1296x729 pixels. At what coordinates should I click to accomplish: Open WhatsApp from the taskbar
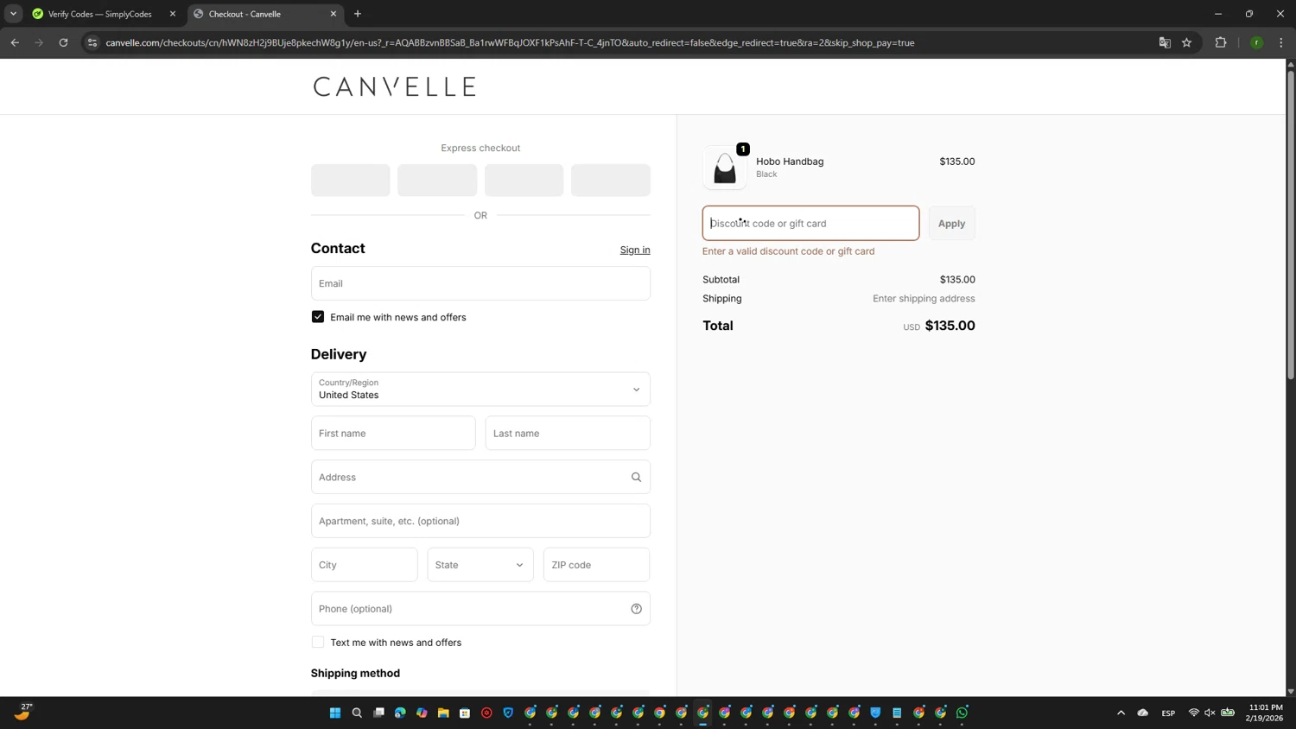coord(962,713)
